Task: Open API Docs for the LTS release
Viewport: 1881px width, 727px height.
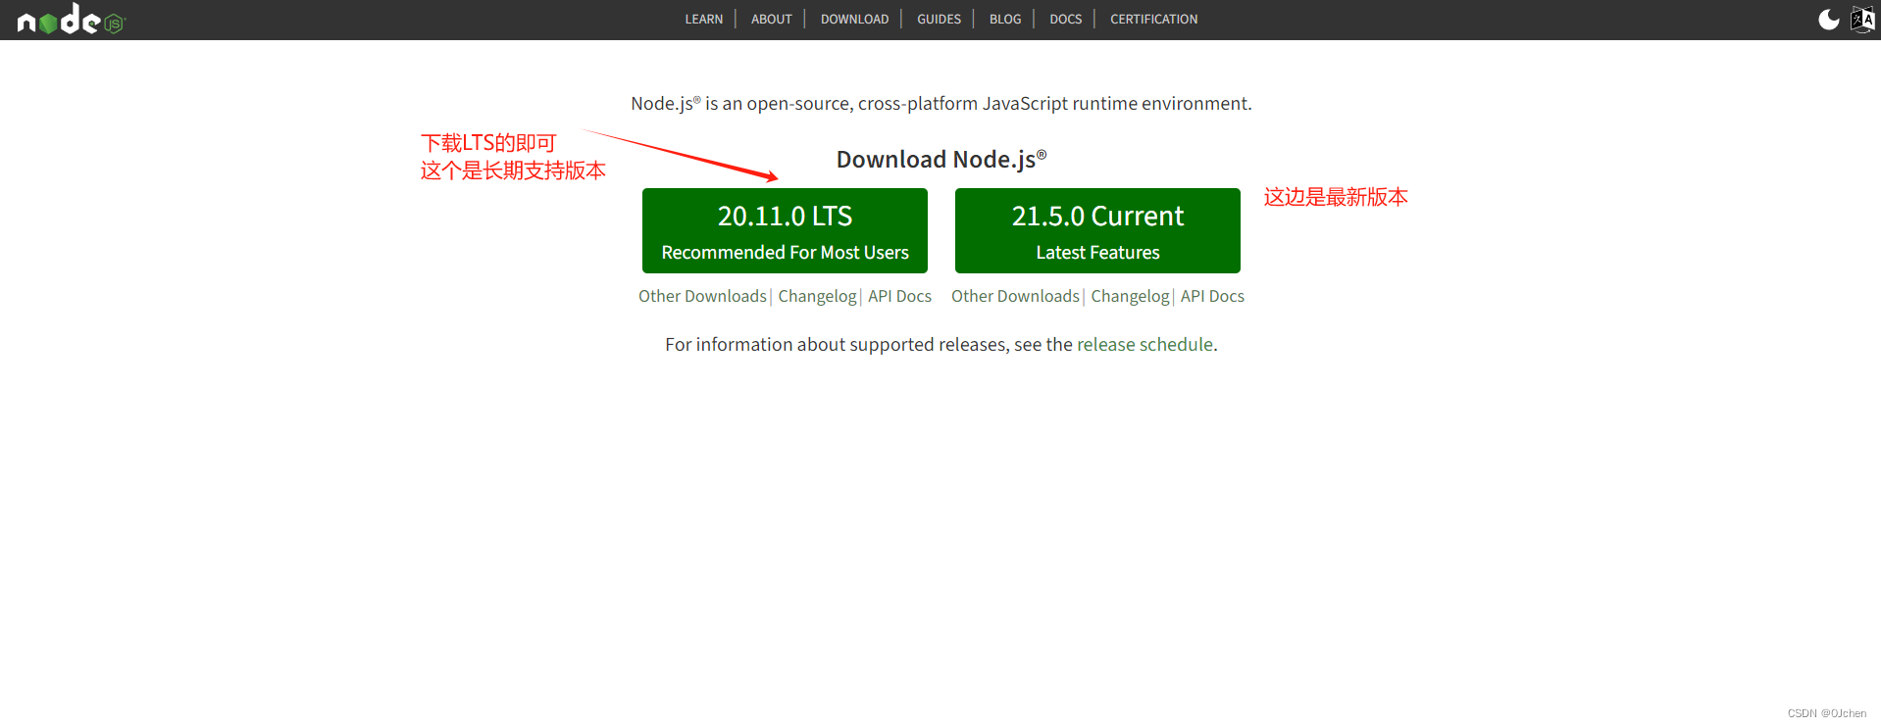Action: 899,296
